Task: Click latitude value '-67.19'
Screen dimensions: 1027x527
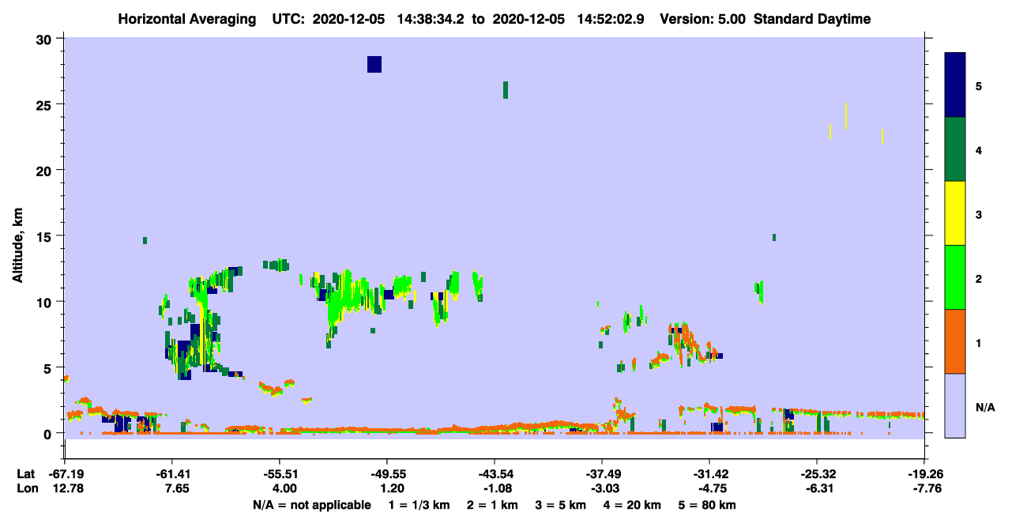Action: coord(66,474)
